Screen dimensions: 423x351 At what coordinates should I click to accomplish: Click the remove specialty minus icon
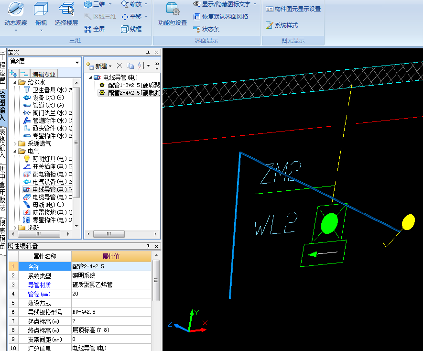(x=24, y=74)
